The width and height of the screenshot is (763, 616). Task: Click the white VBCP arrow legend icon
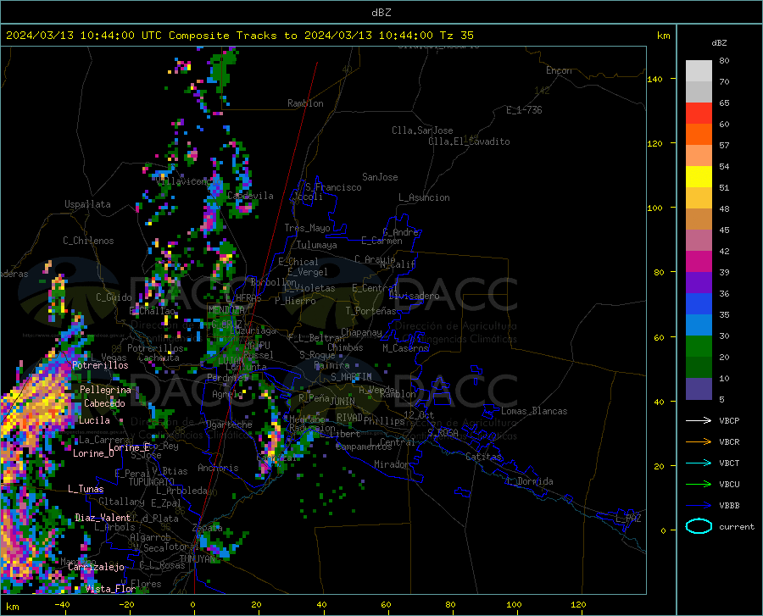pyautogui.click(x=699, y=420)
